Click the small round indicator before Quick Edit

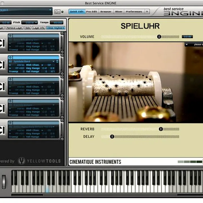coord(62,12)
